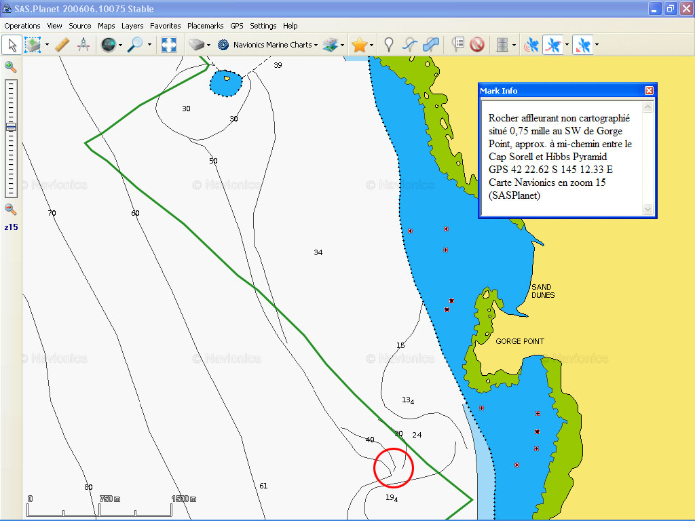
Task: Click the SAS.Planet application title bar icon
Action: 7,8
